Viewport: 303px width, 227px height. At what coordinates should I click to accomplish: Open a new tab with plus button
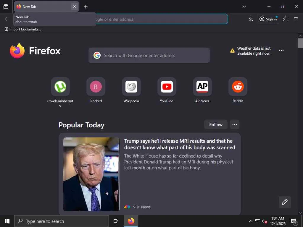click(86, 7)
